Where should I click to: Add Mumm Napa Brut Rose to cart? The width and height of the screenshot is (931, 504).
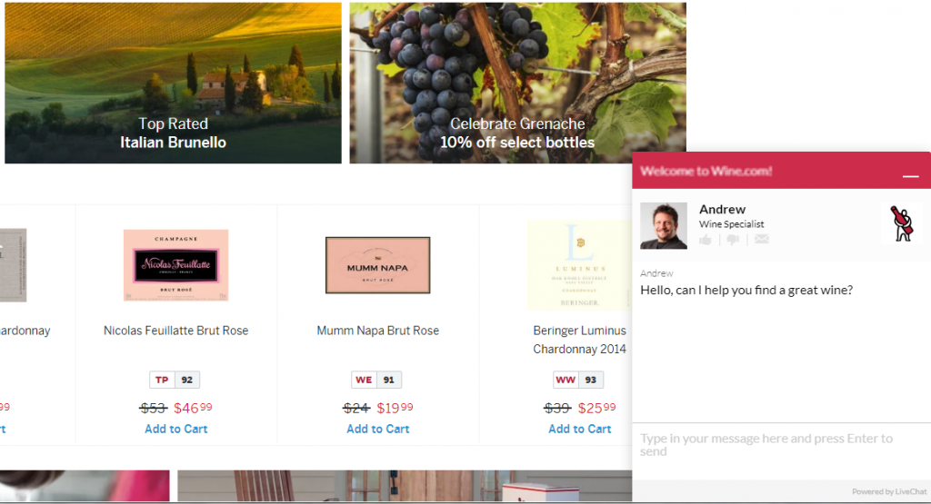(x=378, y=429)
